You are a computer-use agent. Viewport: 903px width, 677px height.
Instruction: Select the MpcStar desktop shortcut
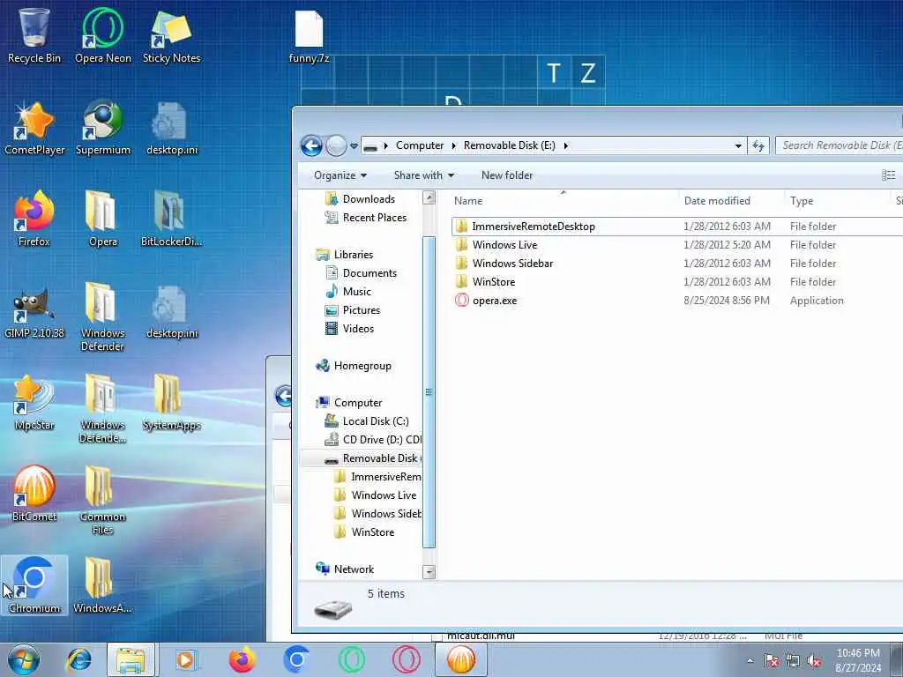34,403
